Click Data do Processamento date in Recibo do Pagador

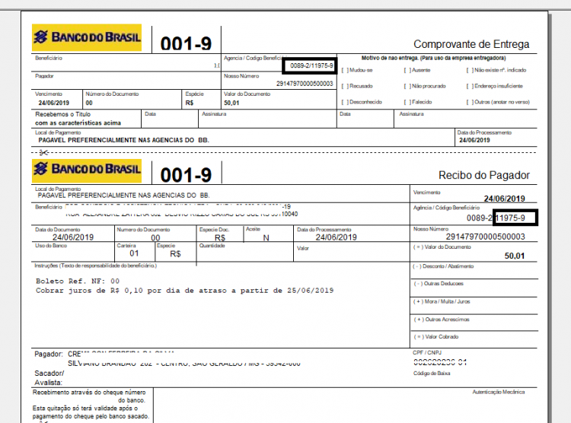pyautogui.click(x=336, y=237)
